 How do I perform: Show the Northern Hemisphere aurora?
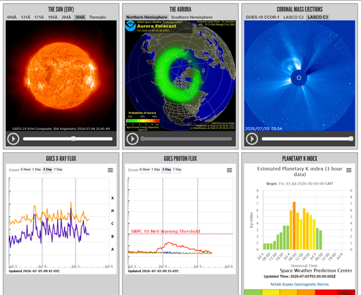coord(146,17)
